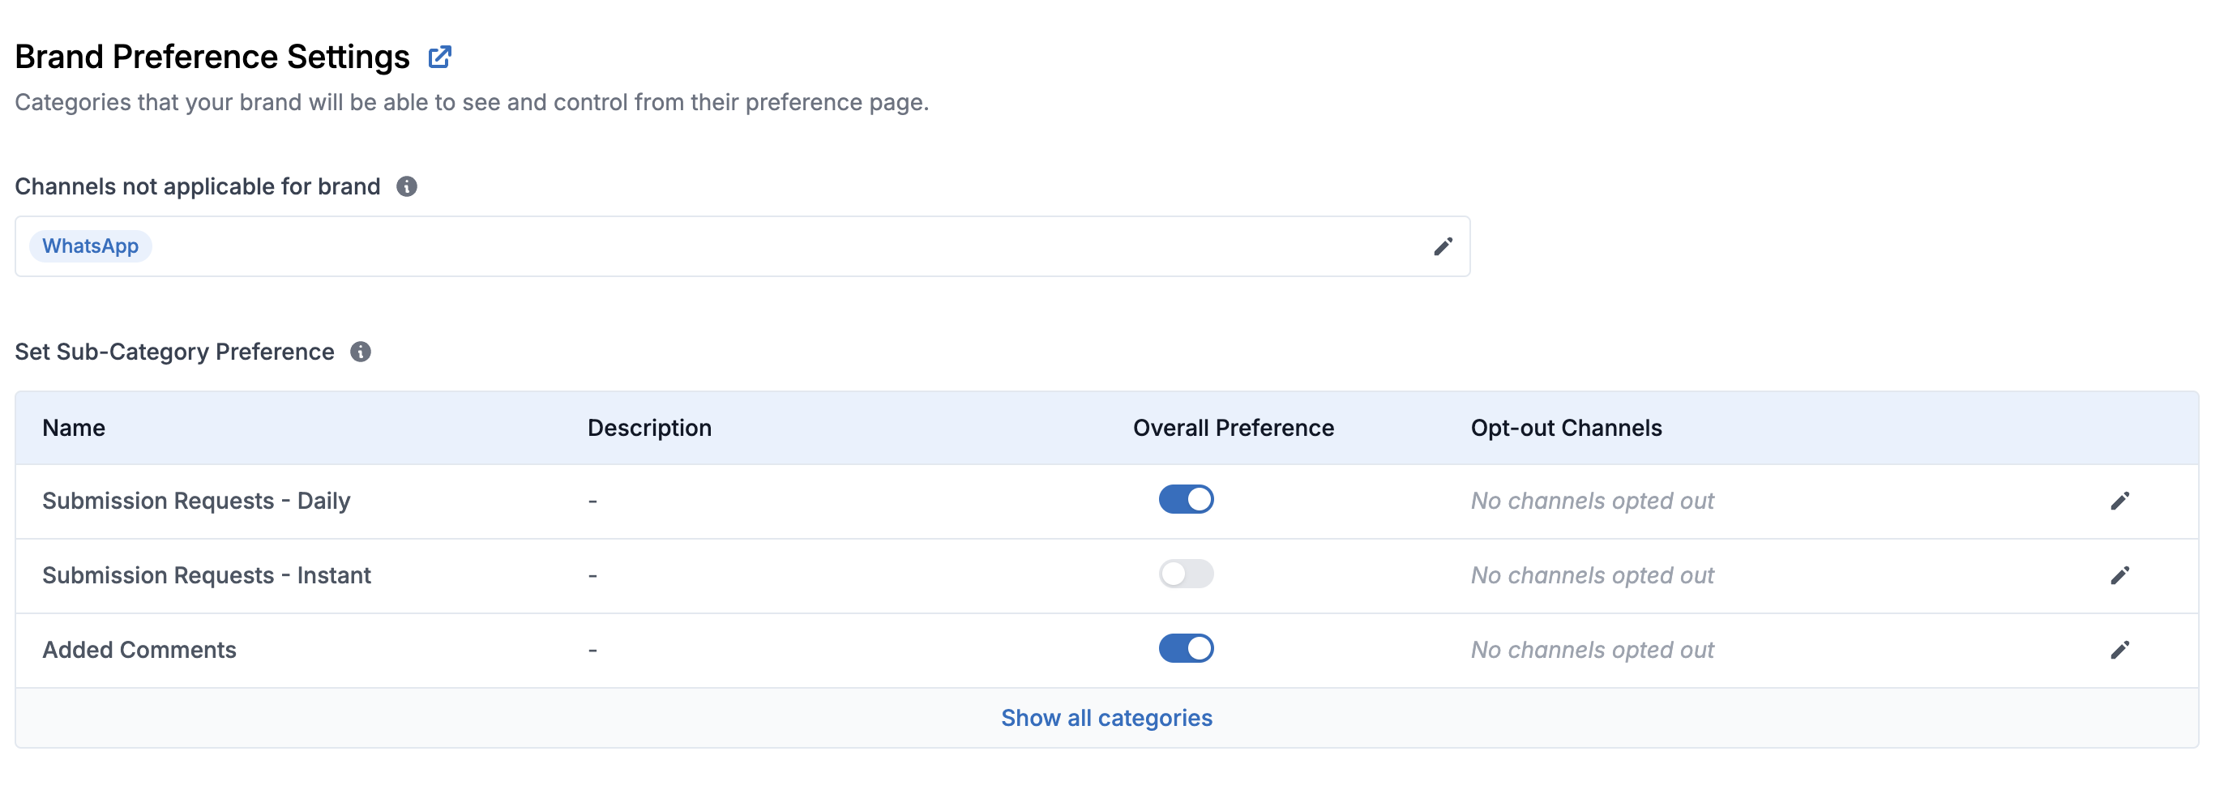Click the channels not applicable input box

742,247
